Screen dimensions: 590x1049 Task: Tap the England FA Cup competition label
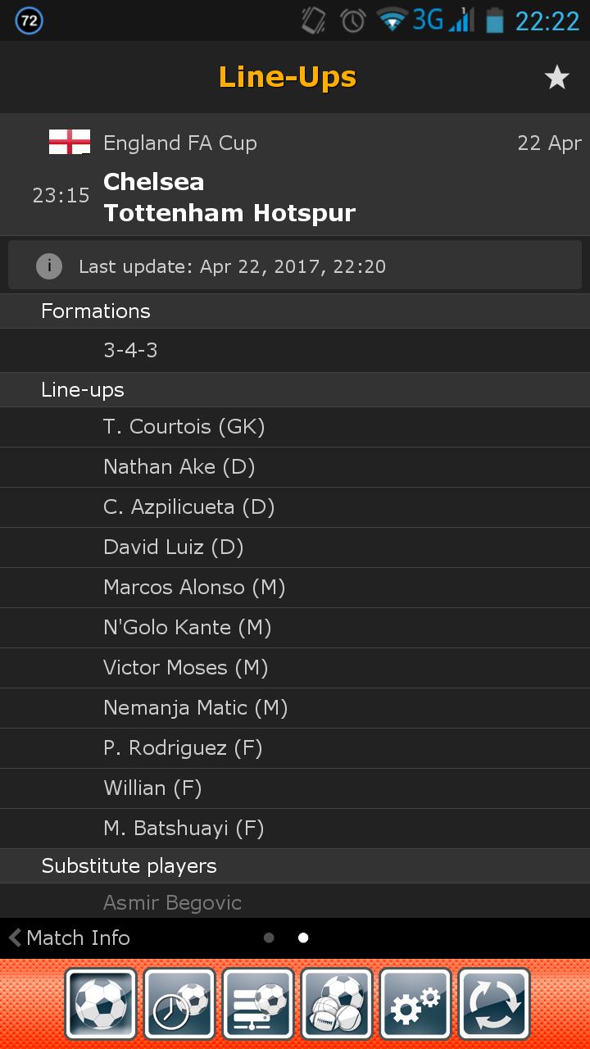click(x=180, y=143)
